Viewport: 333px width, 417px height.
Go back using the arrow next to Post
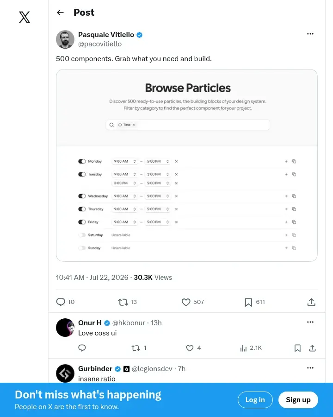pos(60,13)
